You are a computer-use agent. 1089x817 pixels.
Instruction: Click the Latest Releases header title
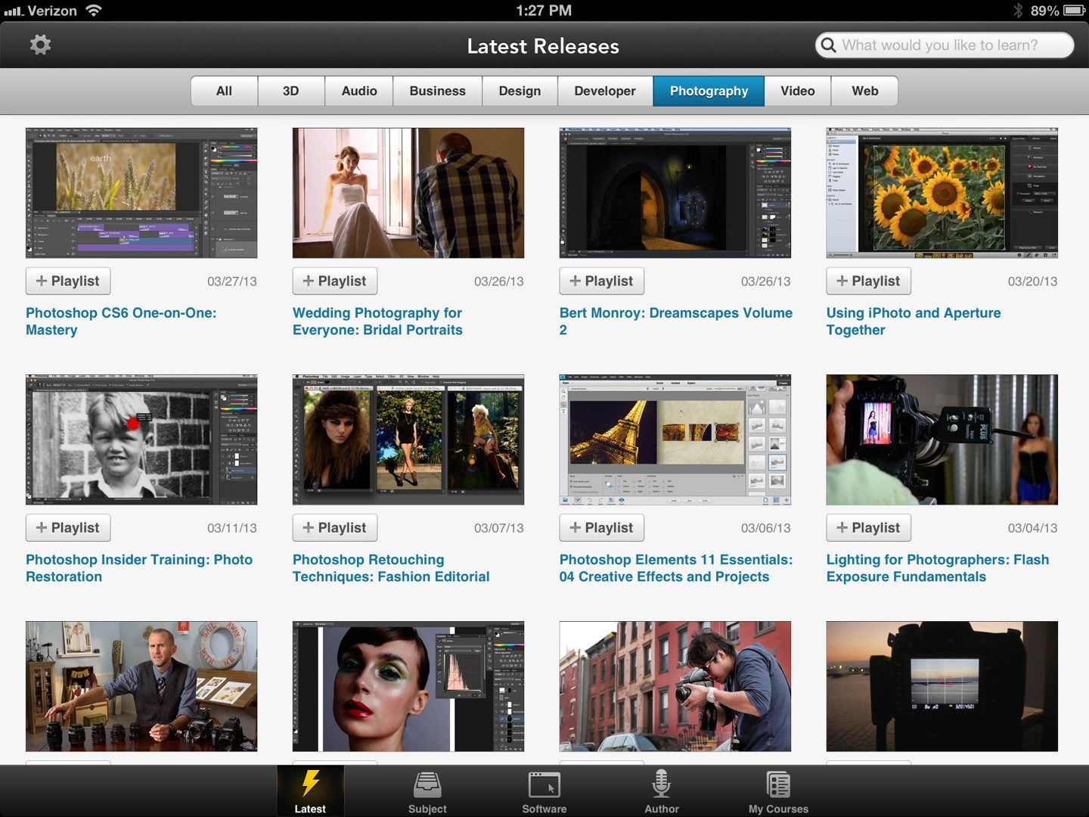[543, 46]
